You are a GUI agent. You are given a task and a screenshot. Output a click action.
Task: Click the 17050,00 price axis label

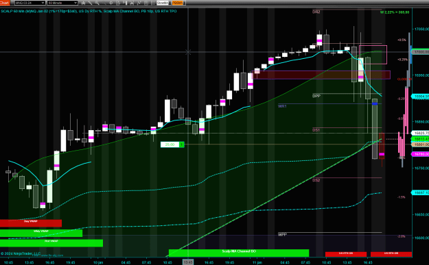click(421, 29)
